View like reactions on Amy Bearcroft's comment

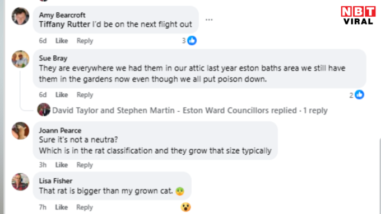pos(189,40)
